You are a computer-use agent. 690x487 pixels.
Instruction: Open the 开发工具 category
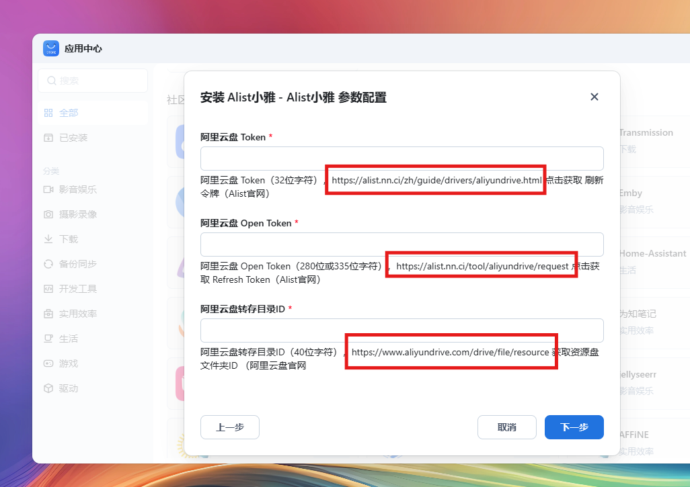coord(93,289)
